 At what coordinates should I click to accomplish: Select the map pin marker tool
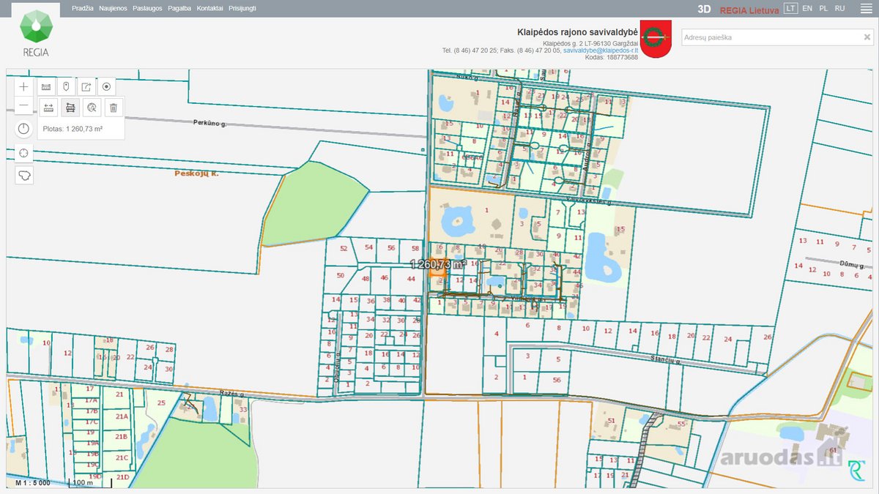[66, 86]
